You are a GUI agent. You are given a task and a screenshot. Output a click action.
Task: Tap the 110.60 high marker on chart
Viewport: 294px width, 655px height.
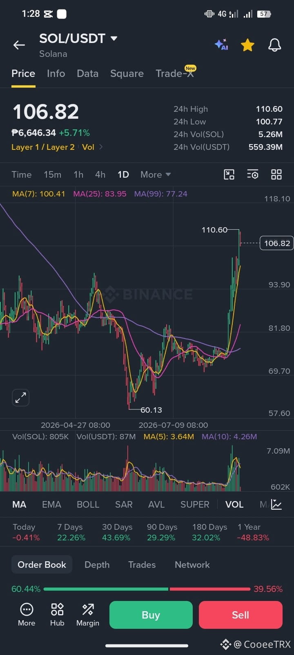214,230
